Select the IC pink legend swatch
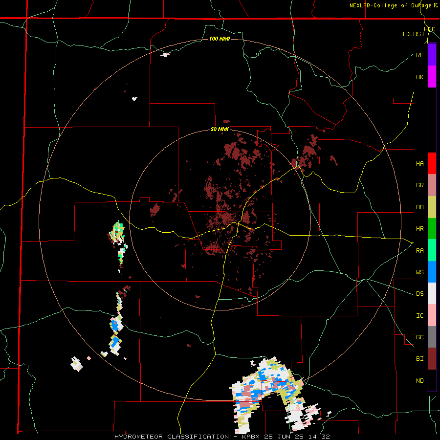The height and width of the screenshot is (440, 440). 432,315
